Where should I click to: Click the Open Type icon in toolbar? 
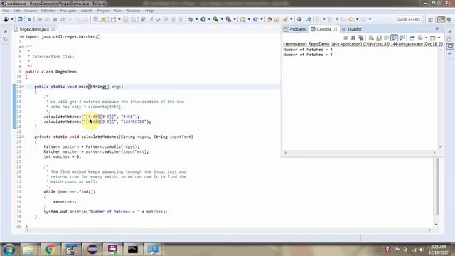click(269, 19)
